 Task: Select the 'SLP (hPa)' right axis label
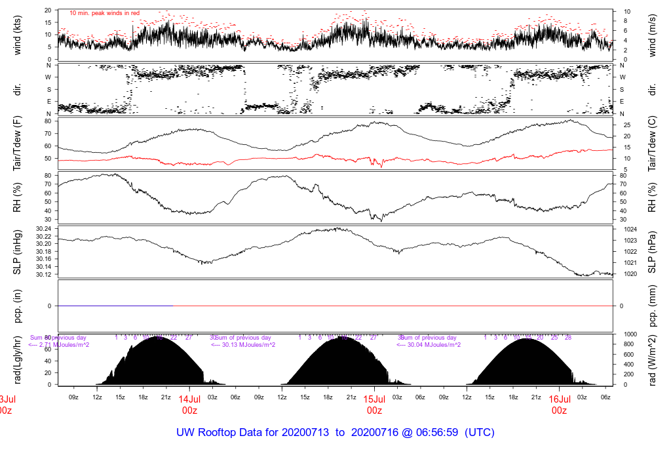click(654, 251)
